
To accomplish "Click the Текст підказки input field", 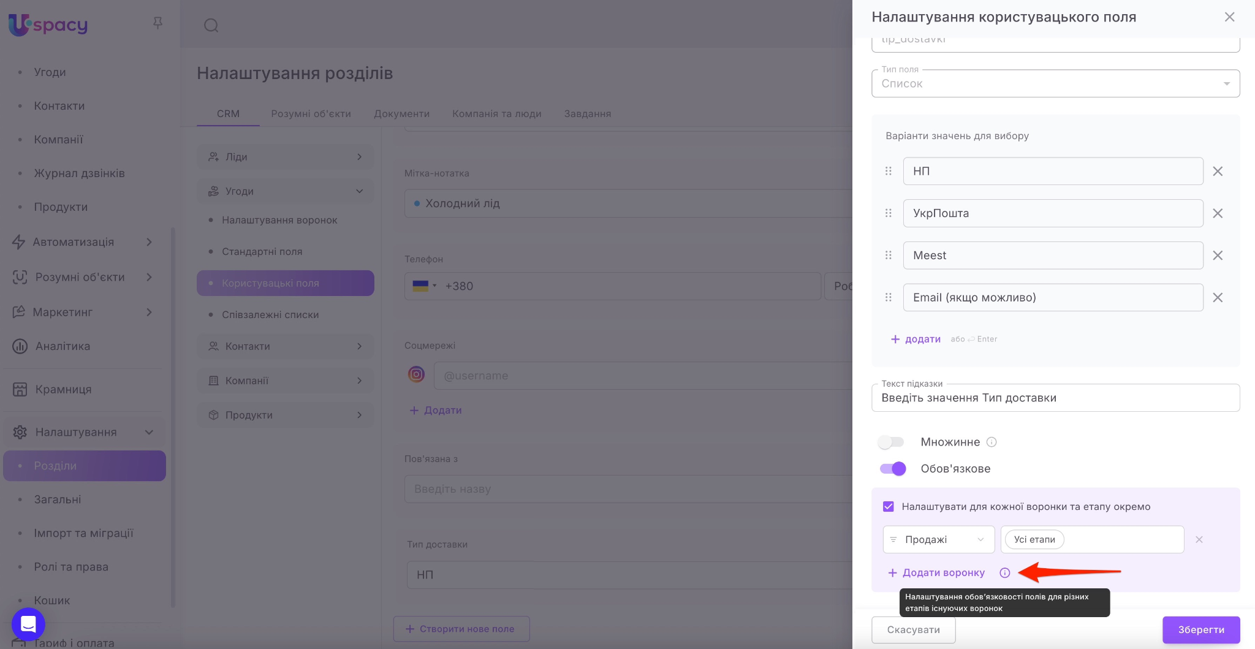I will 1055,398.
